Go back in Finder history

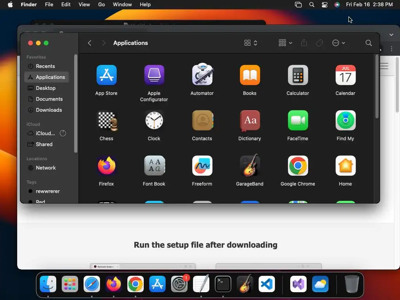click(x=89, y=43)
